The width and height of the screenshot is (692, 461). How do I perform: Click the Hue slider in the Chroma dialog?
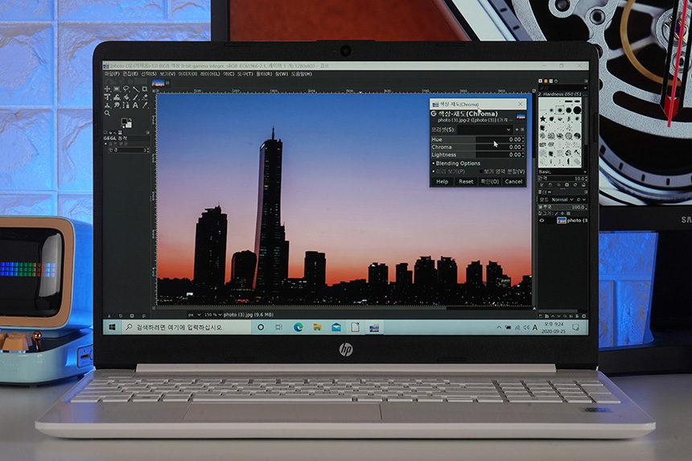click(478, 139)
